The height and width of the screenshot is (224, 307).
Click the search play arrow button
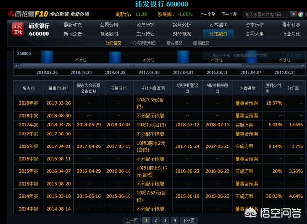coord(293,14)
